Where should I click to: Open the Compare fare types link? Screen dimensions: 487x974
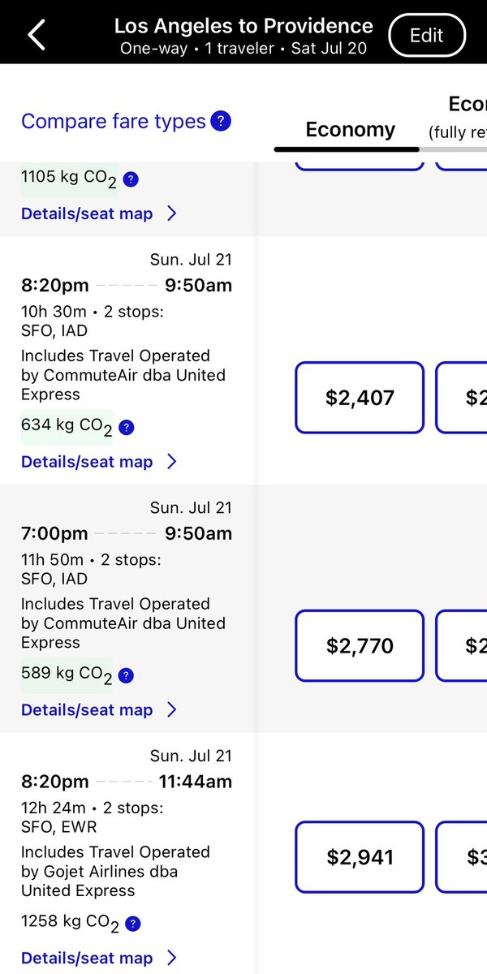click(114, 122)
